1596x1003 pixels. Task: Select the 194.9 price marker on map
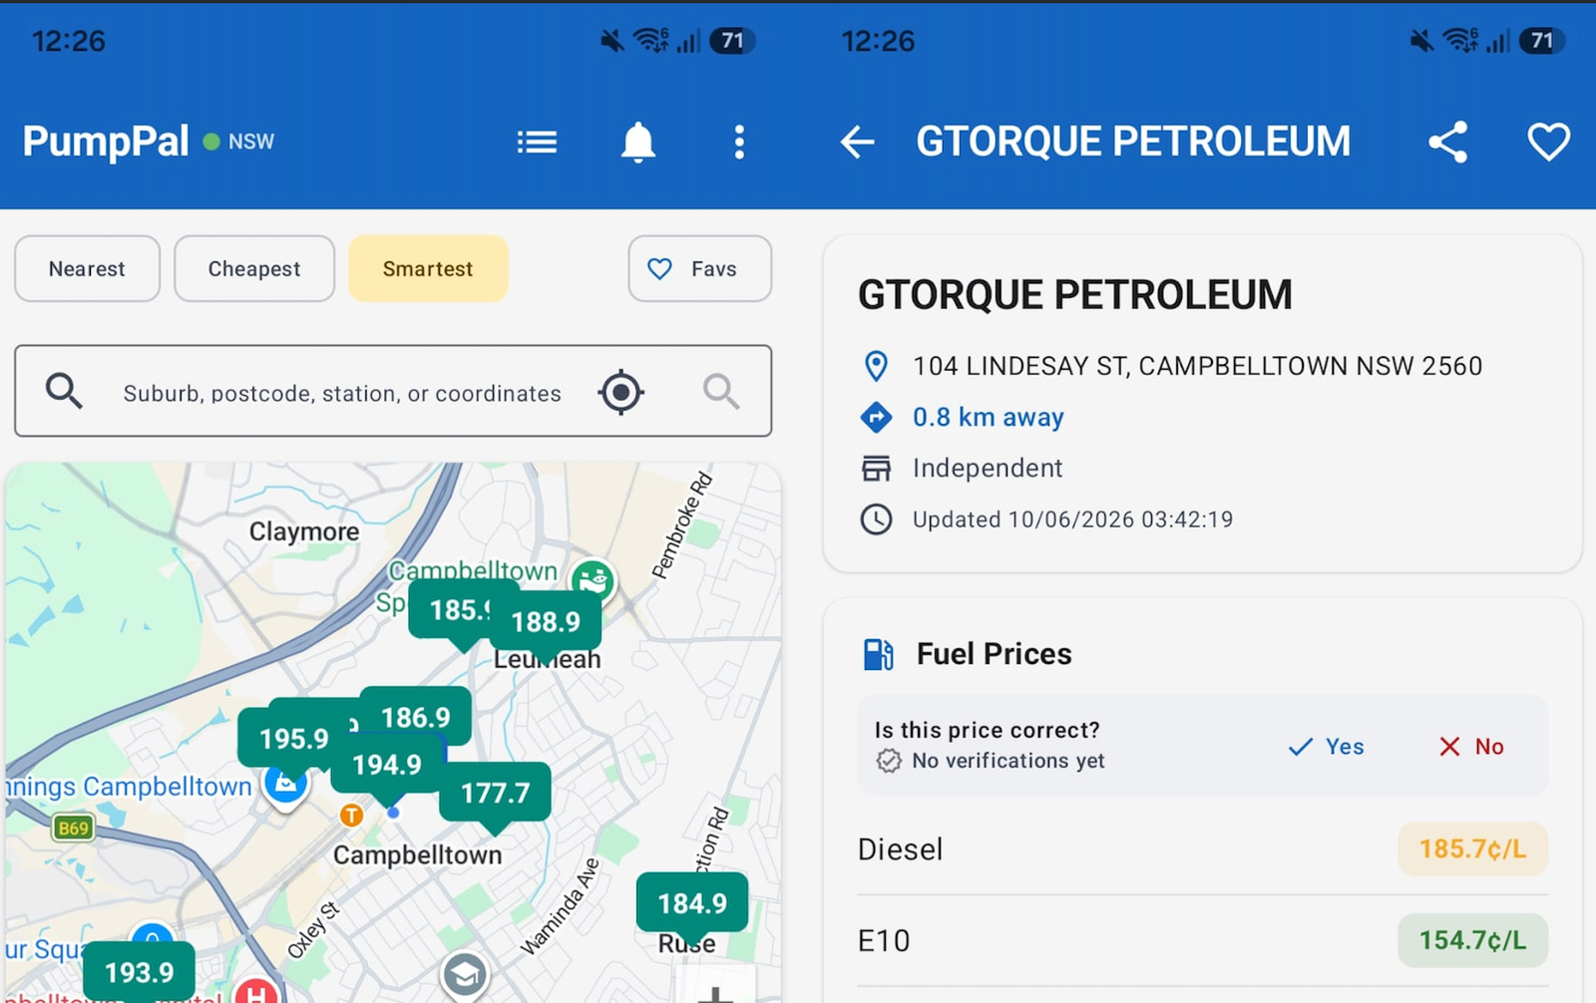pyautogui.click(x=387, y=766)
